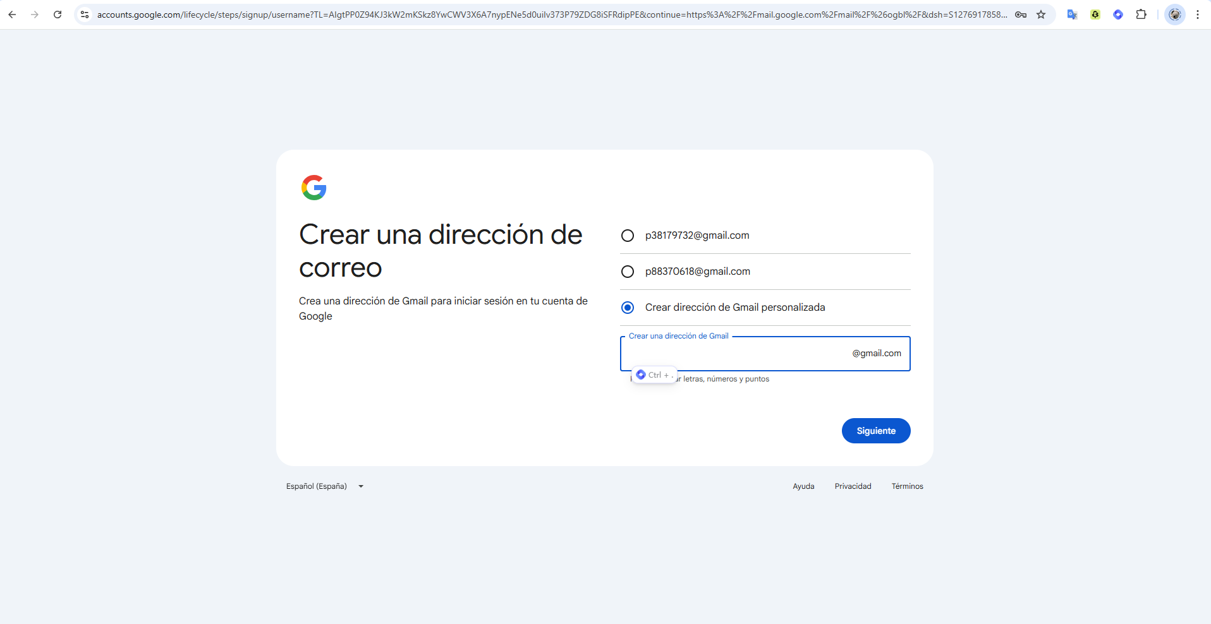Bookmark this page with the star icon
The image size is (1211, 624).
click(x=1041, y=15)
